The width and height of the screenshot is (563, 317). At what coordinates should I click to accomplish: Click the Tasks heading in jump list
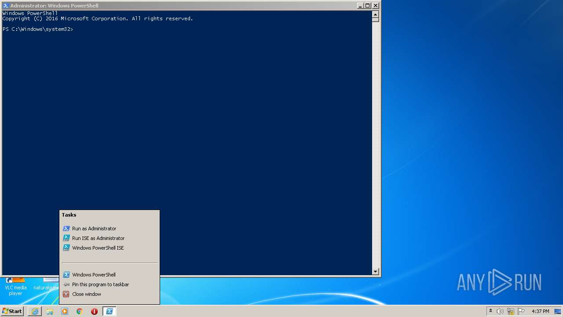pyautogui.click(x=69, y=215)
